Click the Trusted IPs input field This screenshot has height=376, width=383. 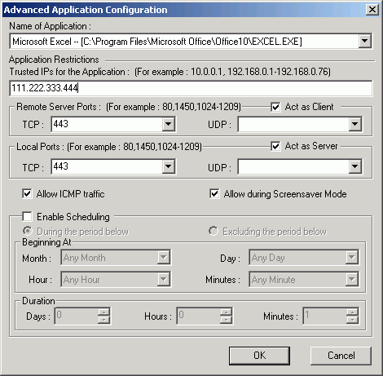tap(191, 88)
